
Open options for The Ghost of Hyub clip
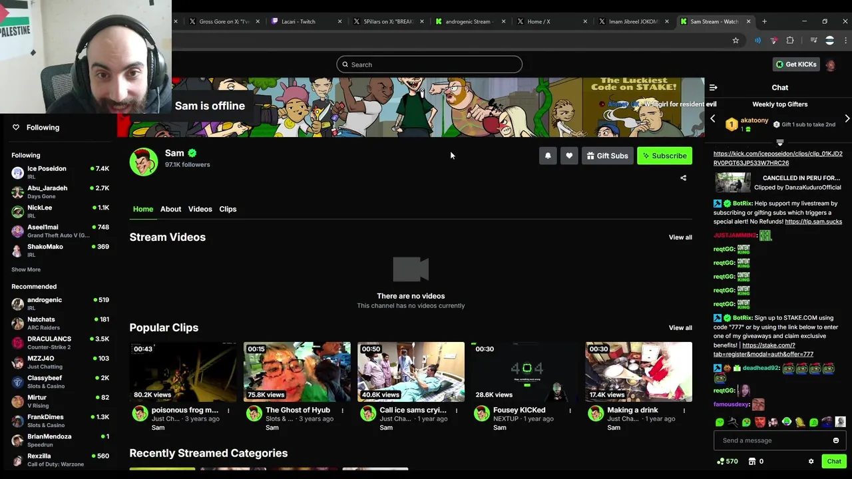point(342,410)
